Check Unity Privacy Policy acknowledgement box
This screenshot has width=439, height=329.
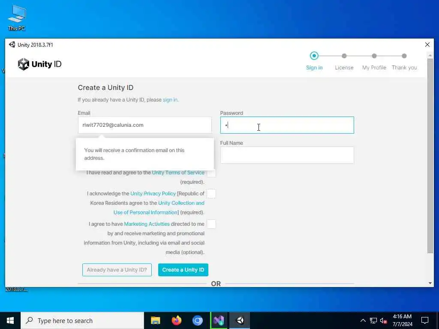(x=211, y=194)
